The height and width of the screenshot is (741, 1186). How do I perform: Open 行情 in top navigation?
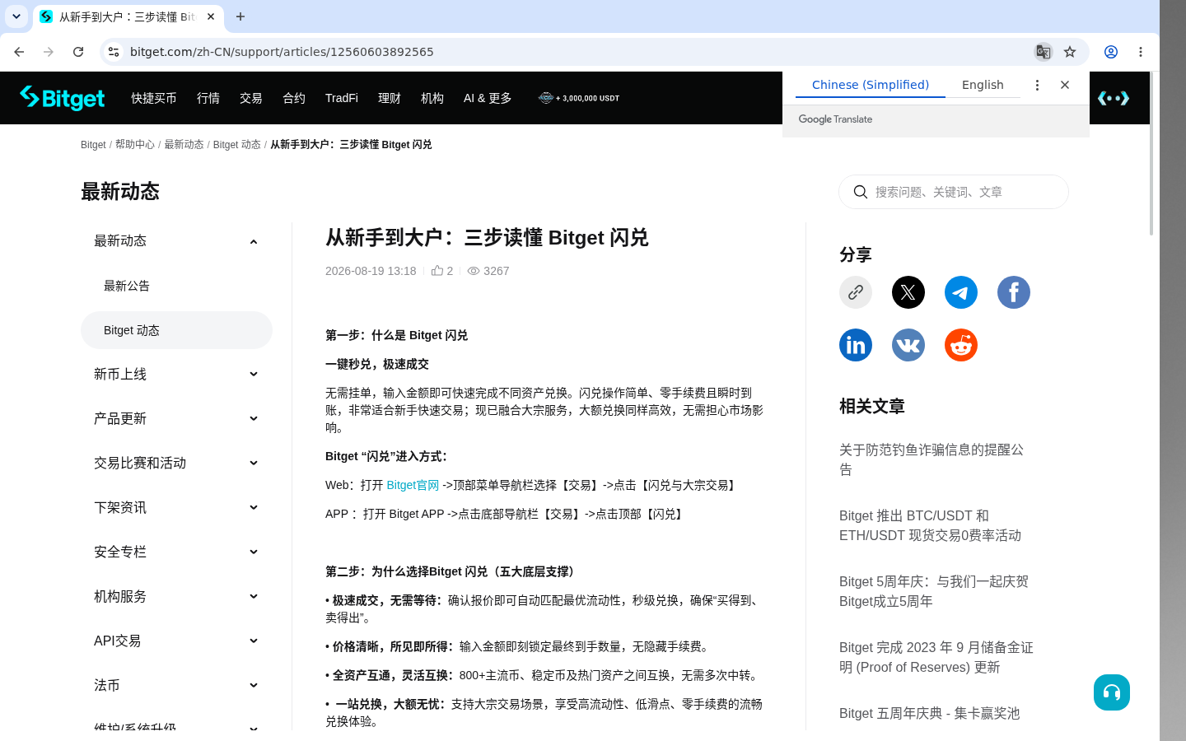pyautogui.click(x=208, y=98)
